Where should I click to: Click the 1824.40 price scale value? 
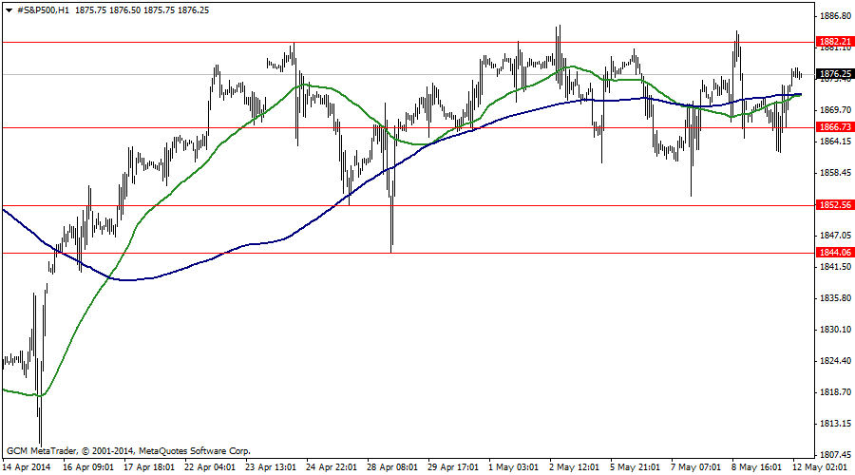click(x=835, y=360)
